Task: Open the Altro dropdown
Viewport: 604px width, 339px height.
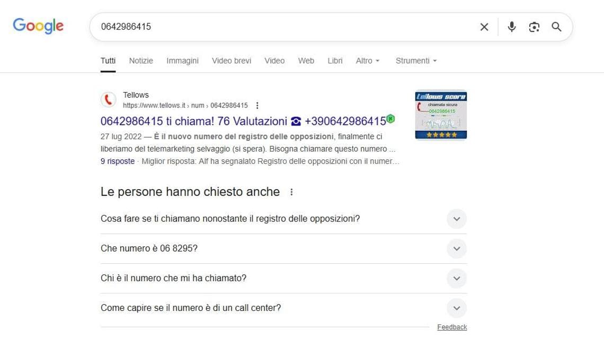Action: tap(368, 60)
